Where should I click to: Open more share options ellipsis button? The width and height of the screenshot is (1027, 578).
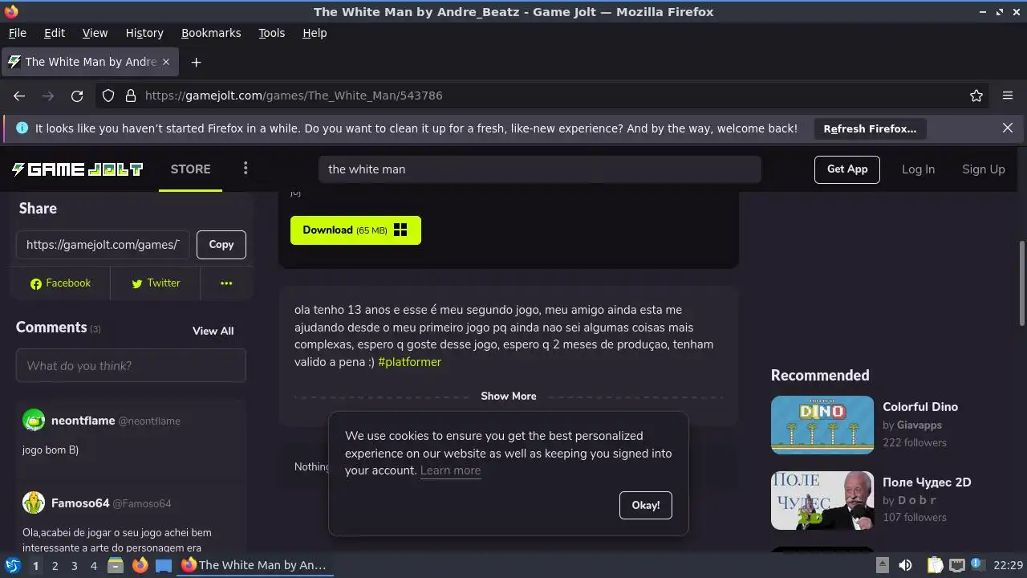[x=226, y=283]
